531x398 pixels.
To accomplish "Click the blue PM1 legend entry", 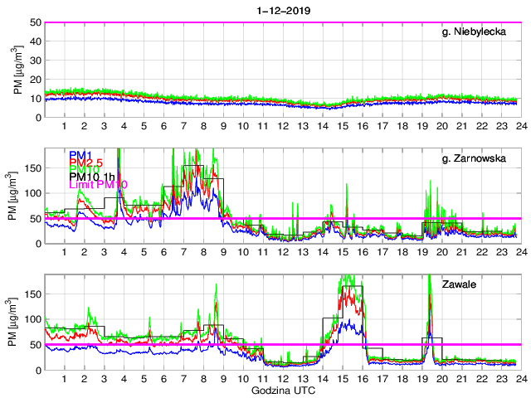I will click(80, 155).
